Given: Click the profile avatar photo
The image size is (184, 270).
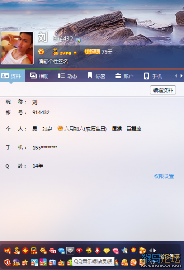Looking at the screenshot, I should click(17, 48).
